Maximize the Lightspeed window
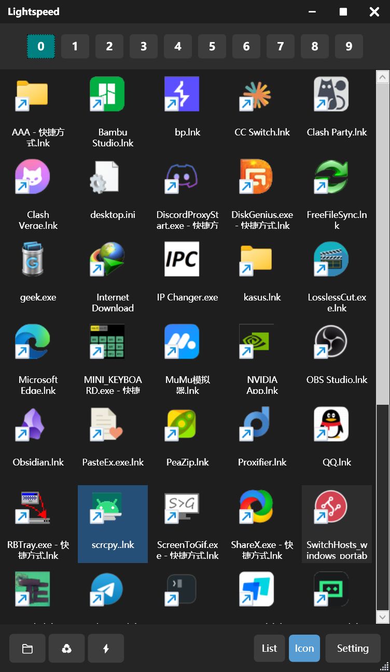 [x=343, y=11]
